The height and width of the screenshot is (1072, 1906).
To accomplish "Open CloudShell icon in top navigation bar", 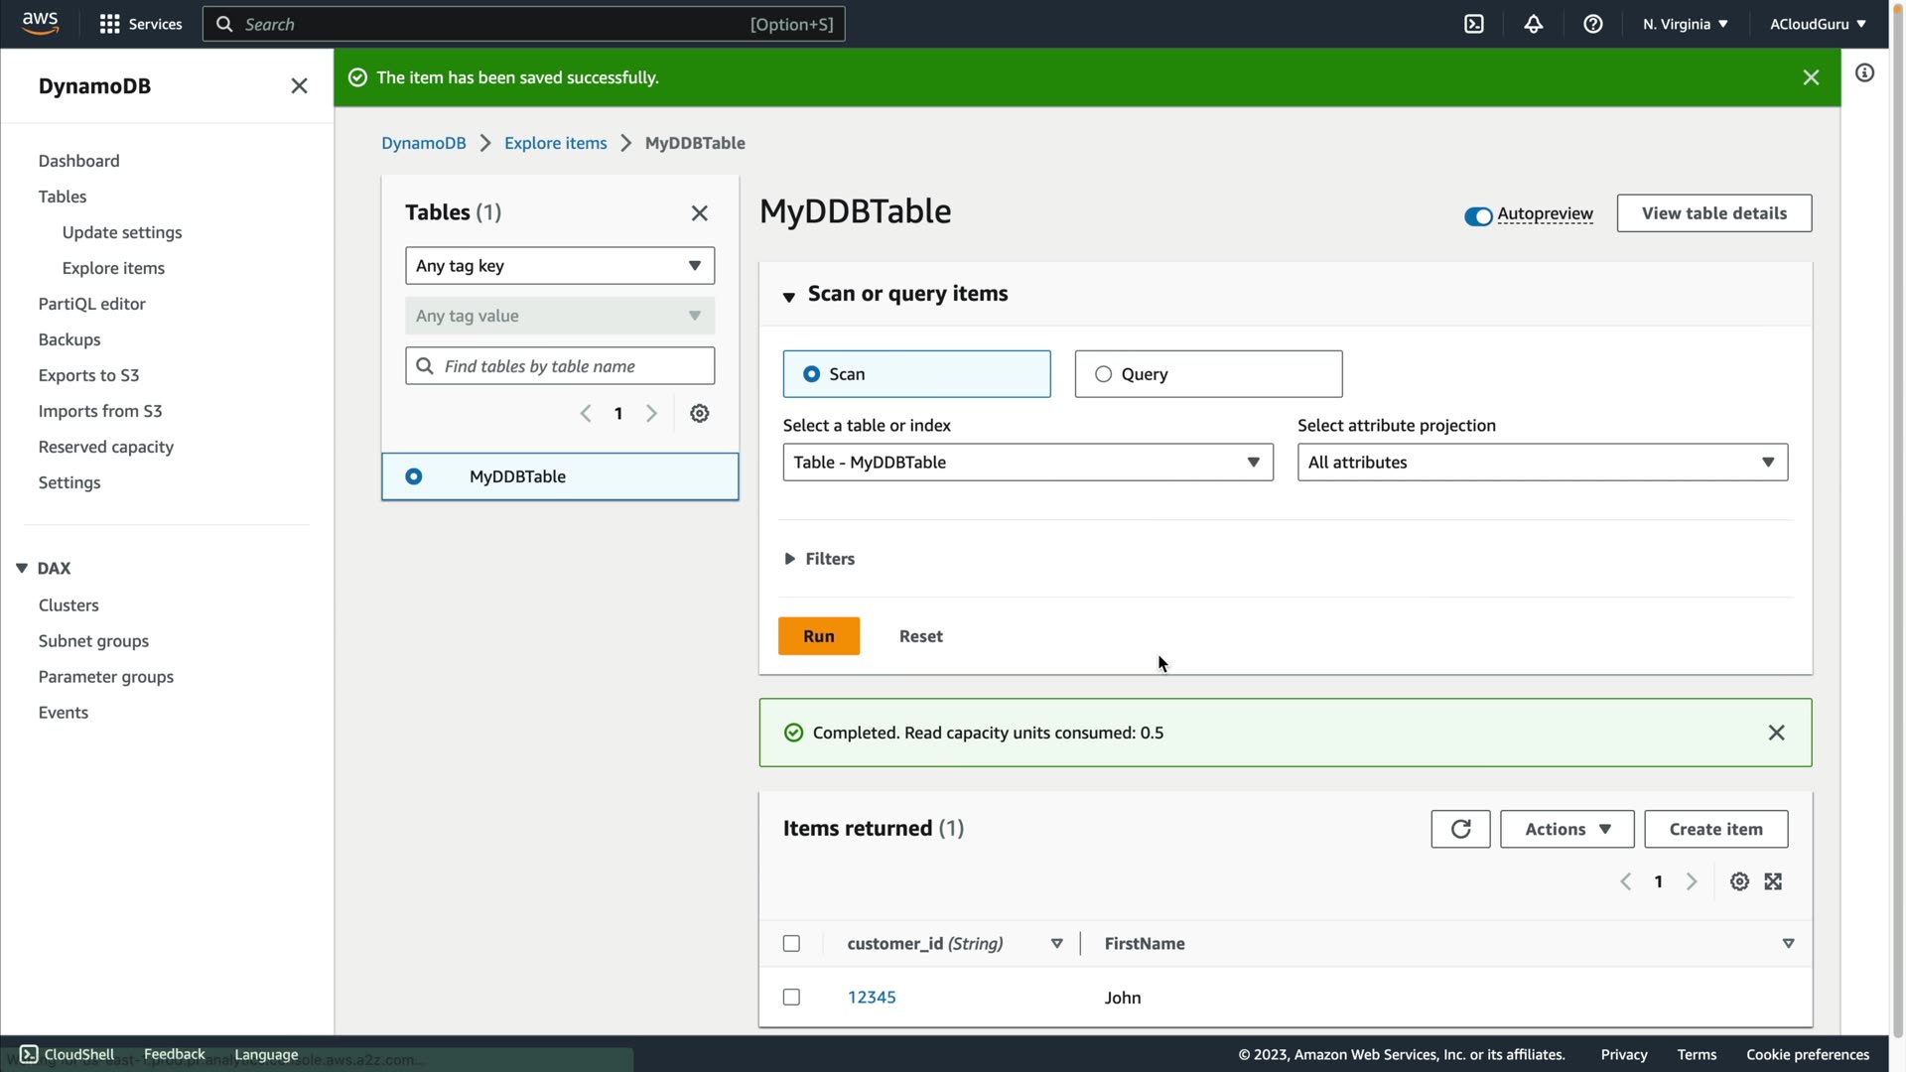I will 1474,24.
